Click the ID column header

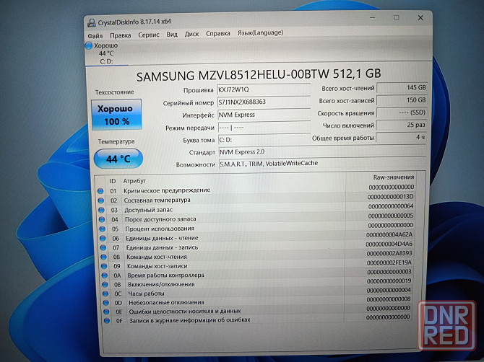(x=113, y=181)
